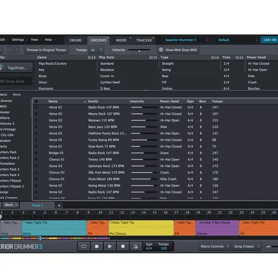Image resolution: width=278 pixels, height=278 pixels.
Task: Click the Song Creator detach icon
Action: (x=258, y=246)
